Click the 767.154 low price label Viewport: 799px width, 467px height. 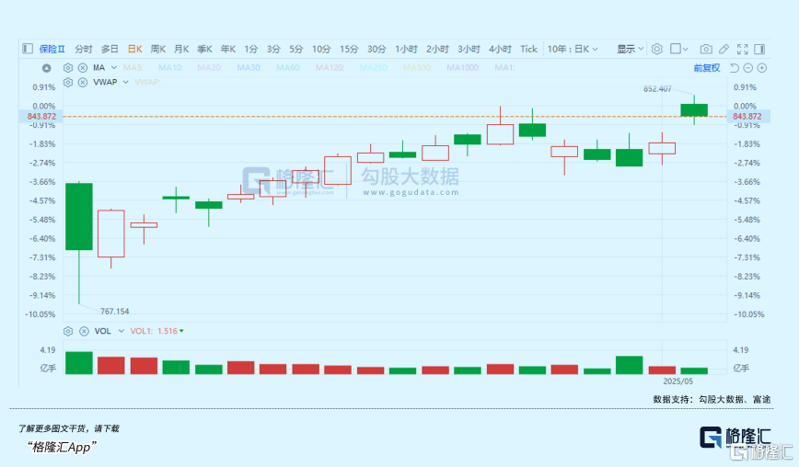click(115, 312)
